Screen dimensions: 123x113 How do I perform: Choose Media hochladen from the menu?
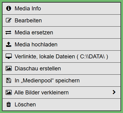(x=61, y=45)
